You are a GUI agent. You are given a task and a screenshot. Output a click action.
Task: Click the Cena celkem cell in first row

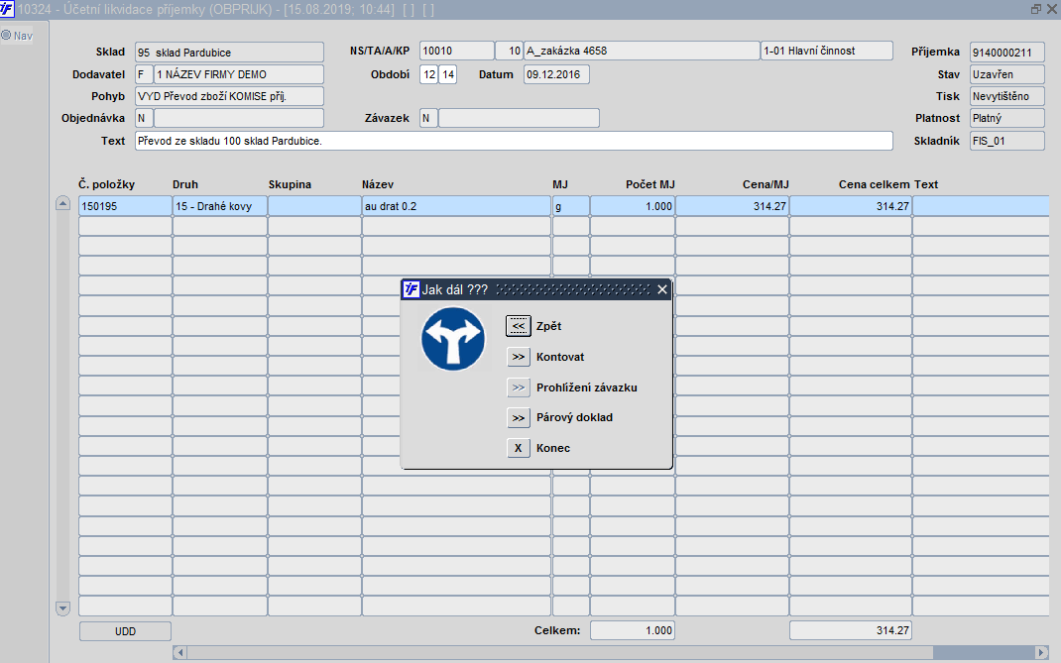[851, 206]
